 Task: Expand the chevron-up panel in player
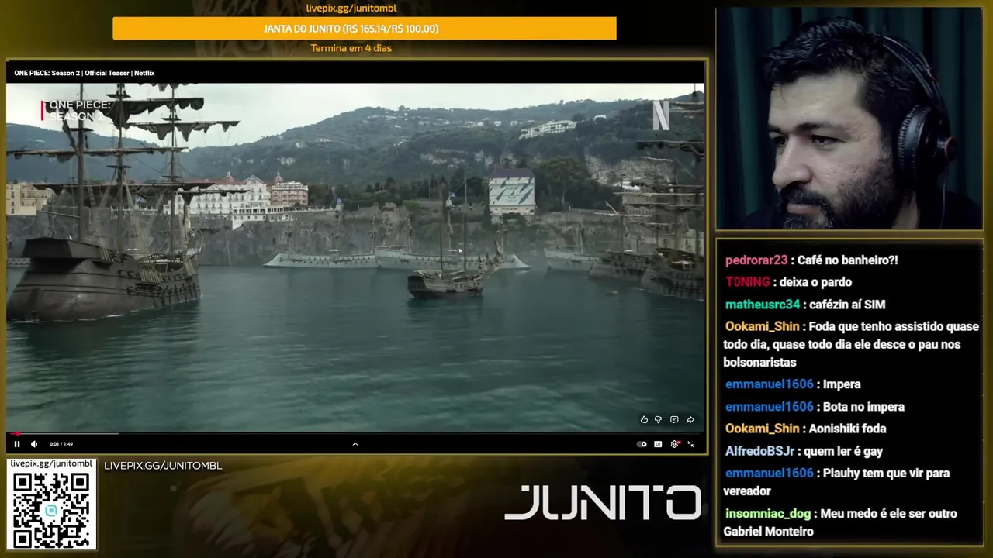[355, 444]
